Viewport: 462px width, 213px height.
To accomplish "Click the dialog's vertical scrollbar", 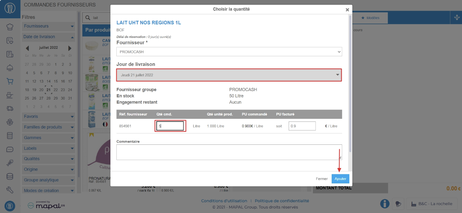I will pos(350,83).
